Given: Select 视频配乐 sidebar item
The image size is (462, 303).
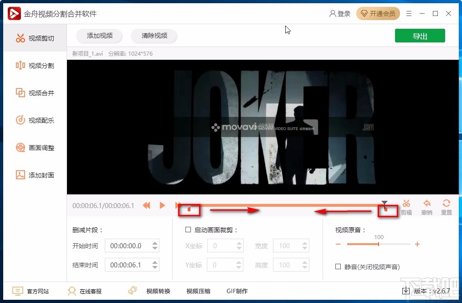Looking at the screenshot, I should pyautogui.click(x=35, y=120).
